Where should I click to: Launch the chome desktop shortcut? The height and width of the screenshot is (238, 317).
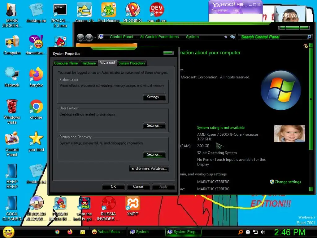point(36,109)
